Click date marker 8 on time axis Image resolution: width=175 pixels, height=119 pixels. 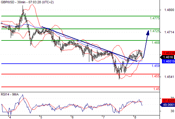point(135,117)
